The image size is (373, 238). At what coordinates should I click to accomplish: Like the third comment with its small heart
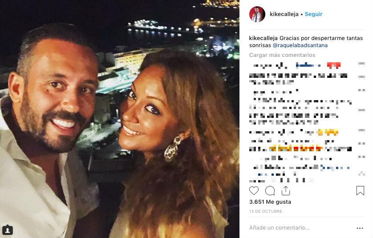coord(361,90)
